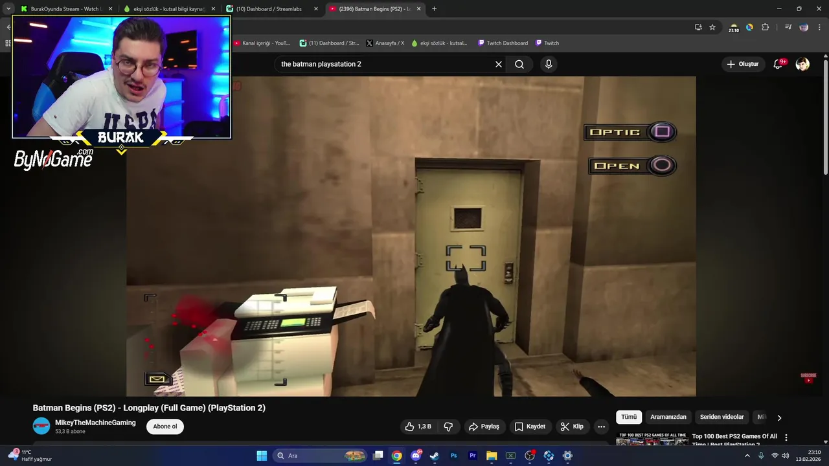Open a new browser tab
Viewport: 829px width, 466px height.
pos(434,9)
